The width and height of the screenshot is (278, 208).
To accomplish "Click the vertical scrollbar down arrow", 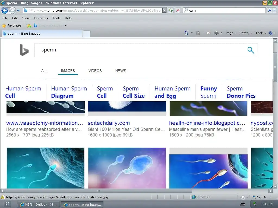I will (275, 186).
